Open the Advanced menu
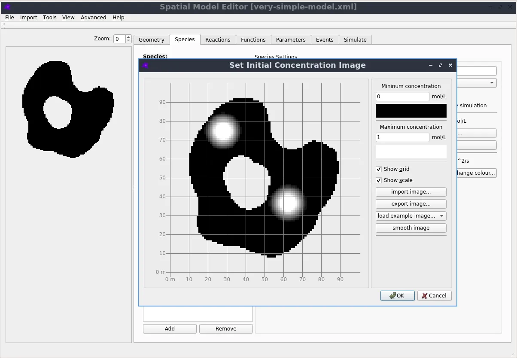 [93, 18]
